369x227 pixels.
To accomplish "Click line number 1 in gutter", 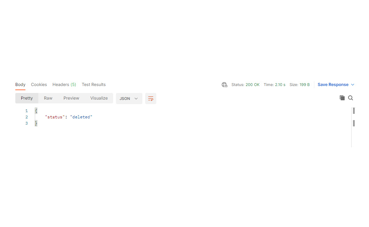I will (26, 111).
